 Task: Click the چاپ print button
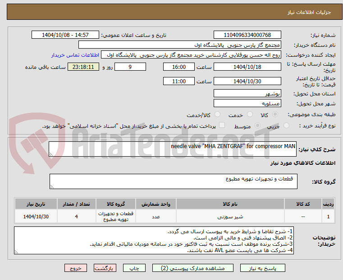[134, 268]
